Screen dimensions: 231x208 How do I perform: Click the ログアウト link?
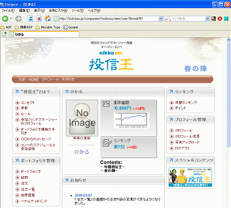(x=182, y=148)
